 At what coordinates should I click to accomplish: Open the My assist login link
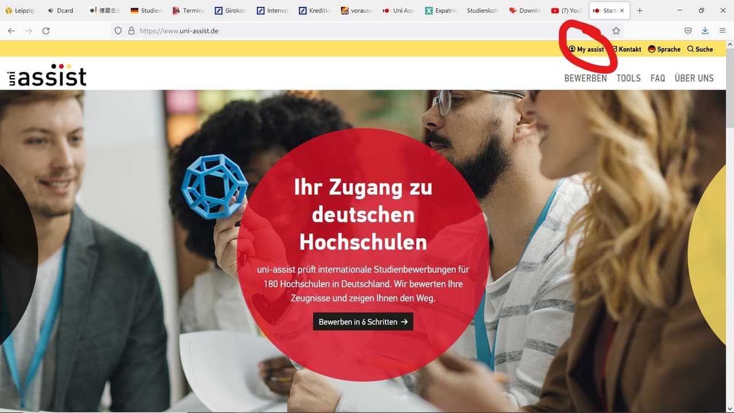coord(586,49)
